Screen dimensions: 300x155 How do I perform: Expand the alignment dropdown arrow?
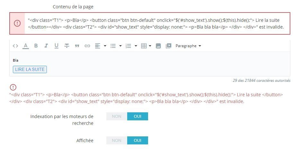coord(105,46)
